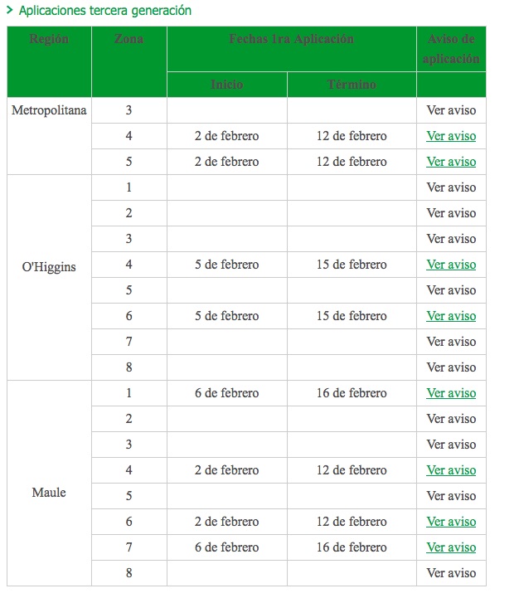This screenshot has height=598, width=519.
Task: Click the green arrow before Aplicaciones heading
Action: click(x=10, y=10)
